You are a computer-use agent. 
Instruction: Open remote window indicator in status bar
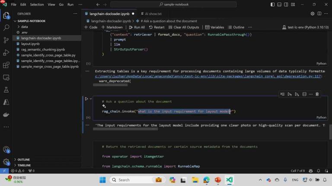(x=4, y=171)
